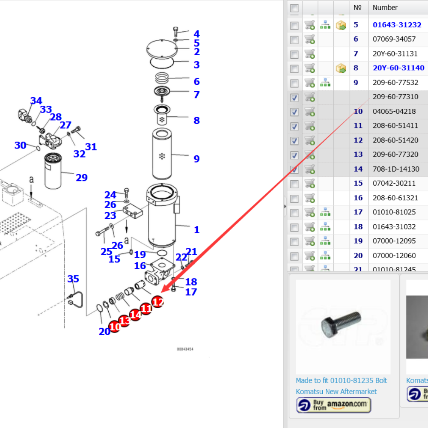428x428 pixels.
Task: Add part 208-60-61321 to shopping cart
Action: [309, 198]
